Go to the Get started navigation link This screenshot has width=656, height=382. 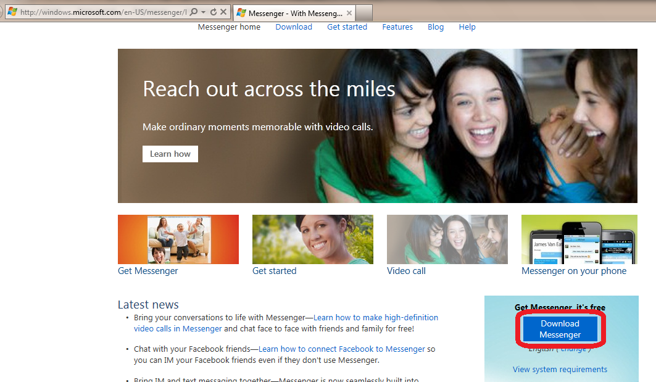coord(347,27)
